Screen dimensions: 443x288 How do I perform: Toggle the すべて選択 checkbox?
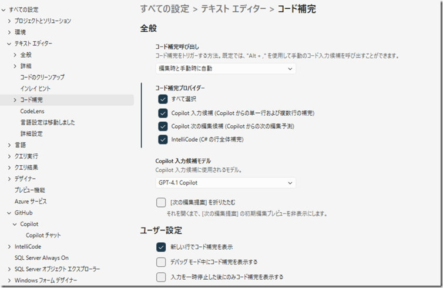click(x=163, y=99)
